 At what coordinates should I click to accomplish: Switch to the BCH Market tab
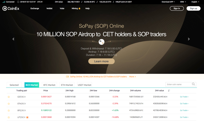[32, 85]
